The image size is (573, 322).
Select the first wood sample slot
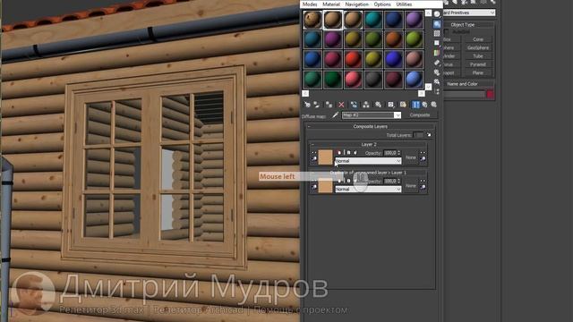(312, 20)
